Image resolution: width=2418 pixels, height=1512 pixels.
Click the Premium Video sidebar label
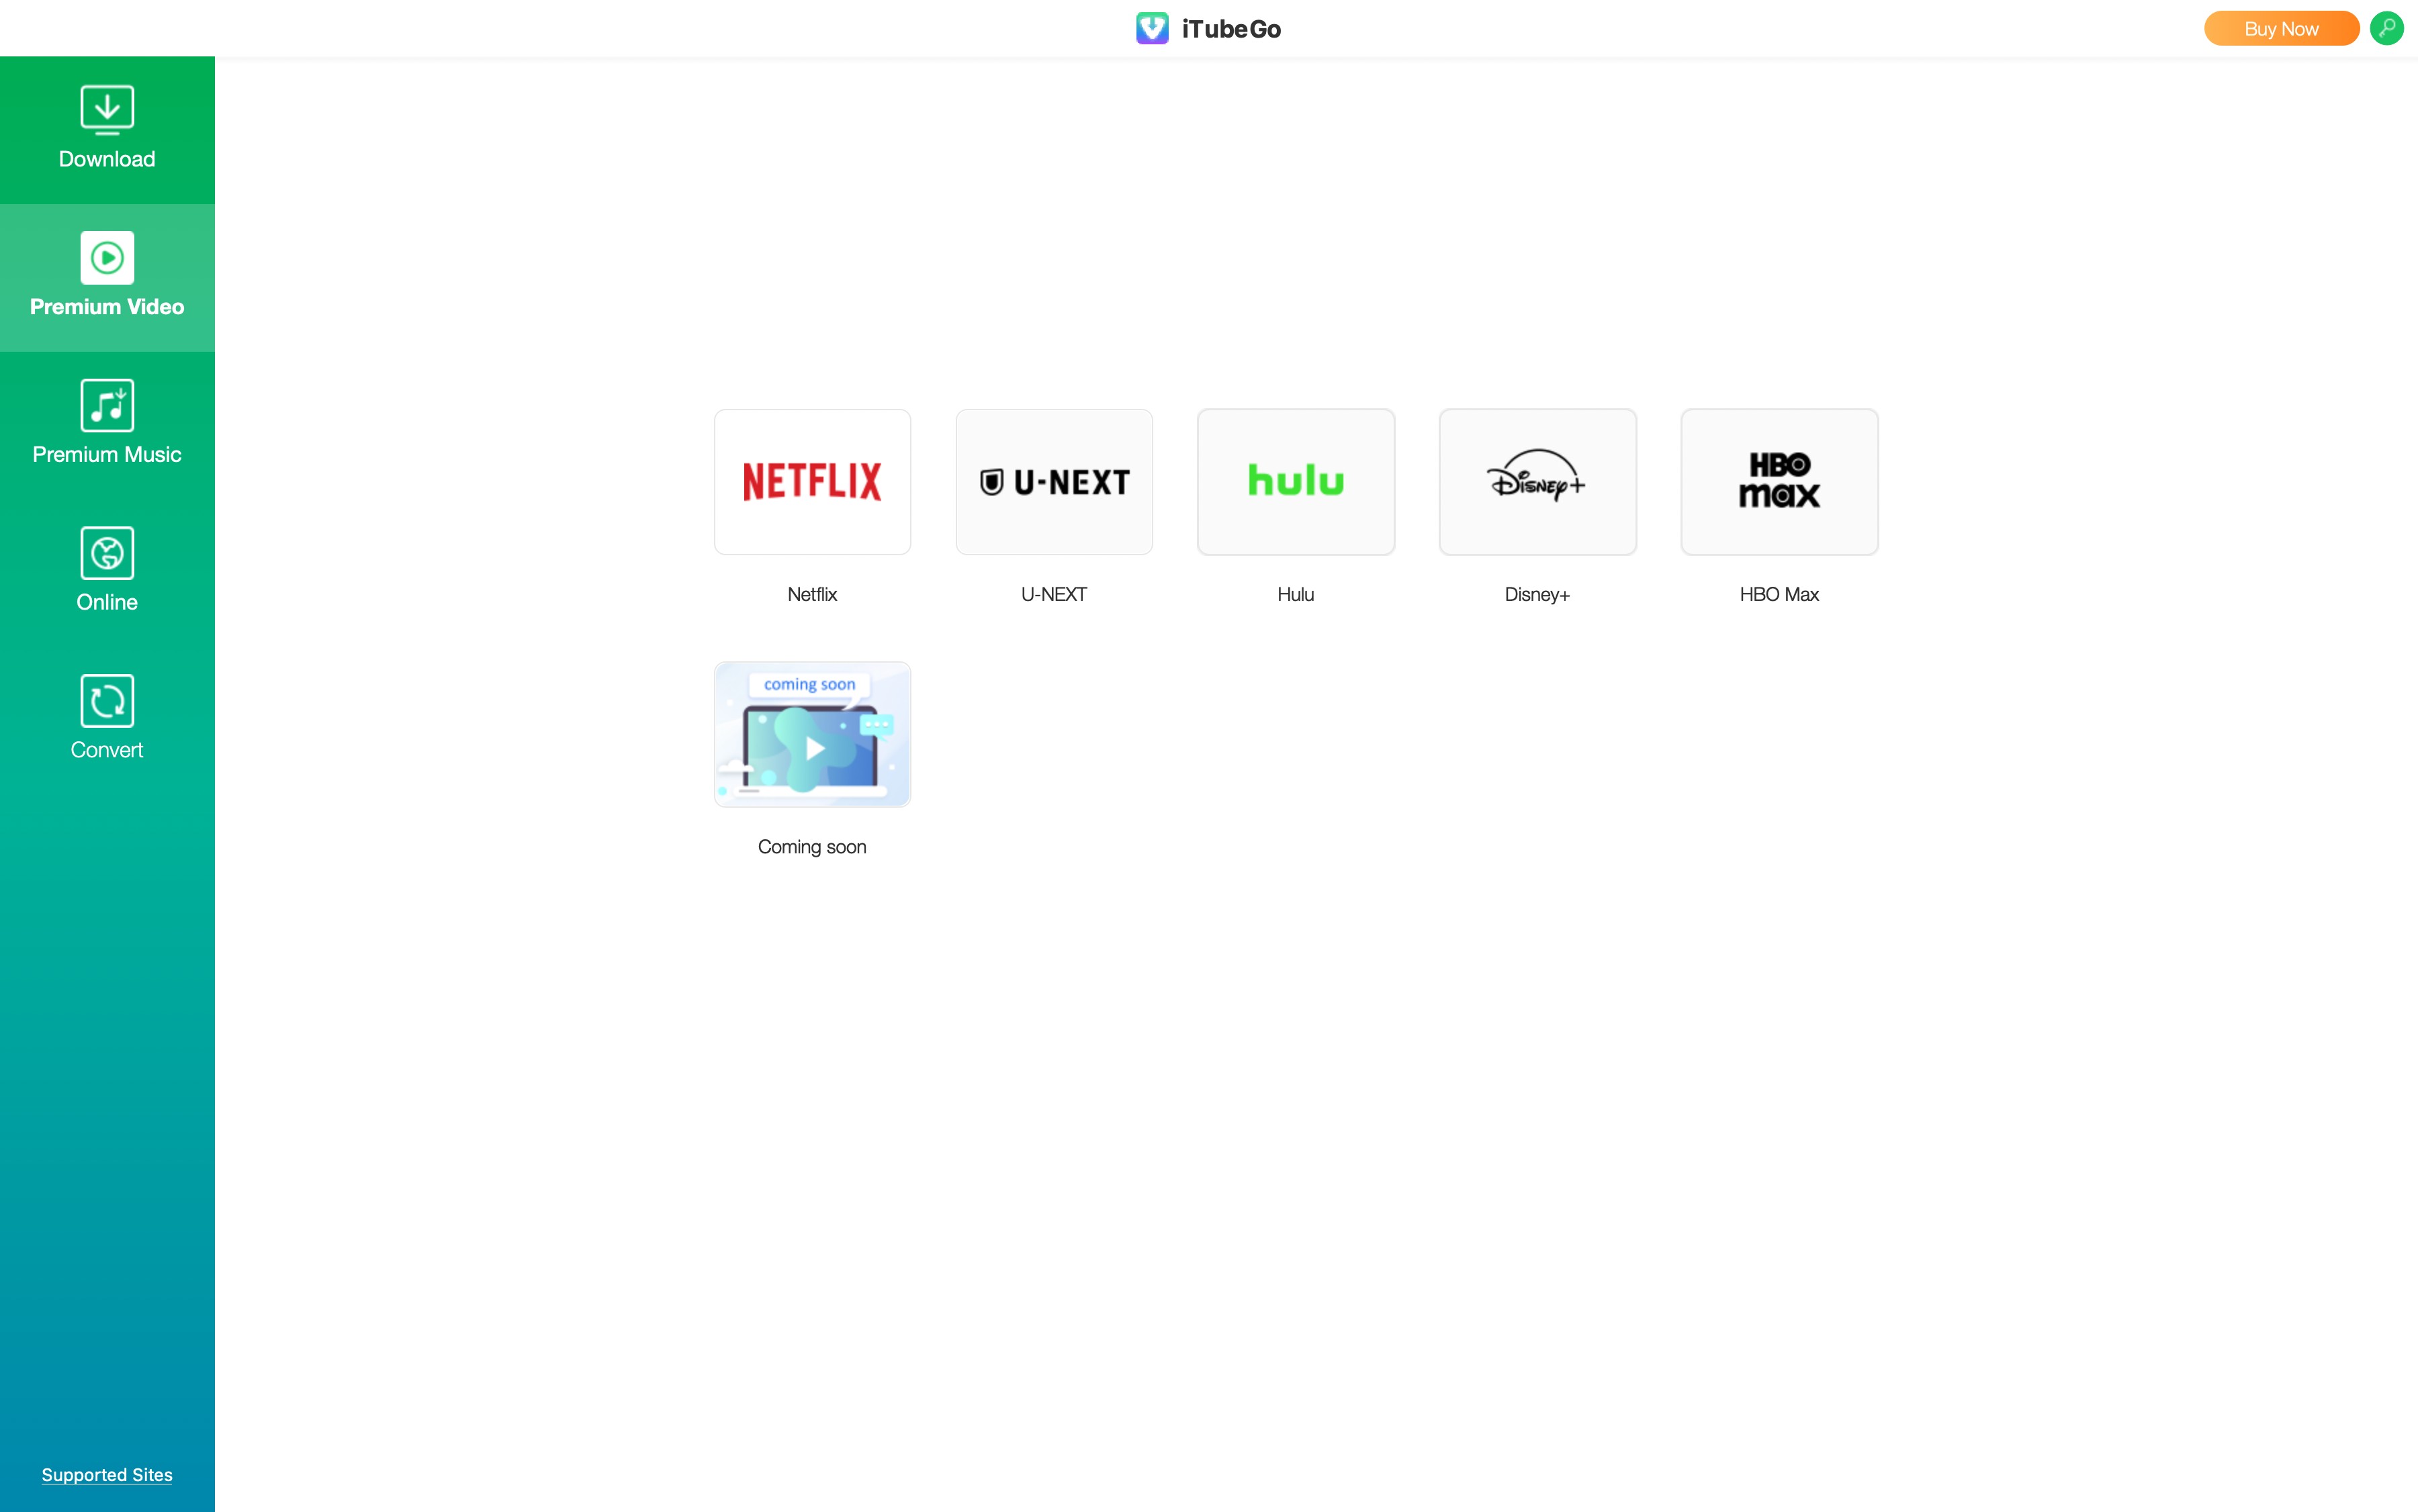click(x=107, y=307)
